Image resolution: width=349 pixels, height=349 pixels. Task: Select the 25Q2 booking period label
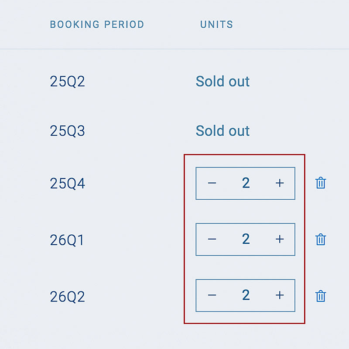click(67, 82)
